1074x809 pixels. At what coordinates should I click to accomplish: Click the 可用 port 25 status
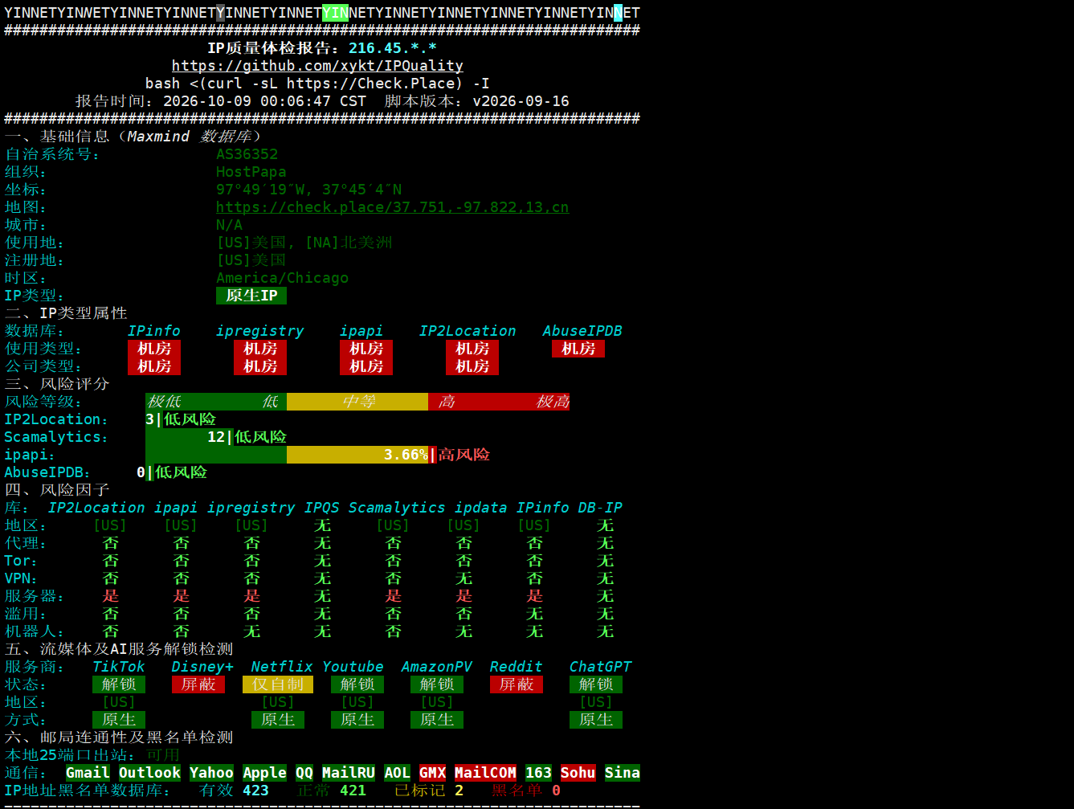[163, 755]
